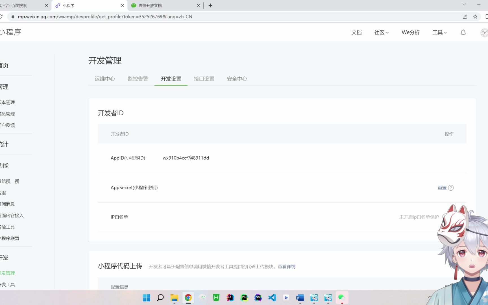
Task: Launch PyCharm from the taskbar
Action: [244, 297]
